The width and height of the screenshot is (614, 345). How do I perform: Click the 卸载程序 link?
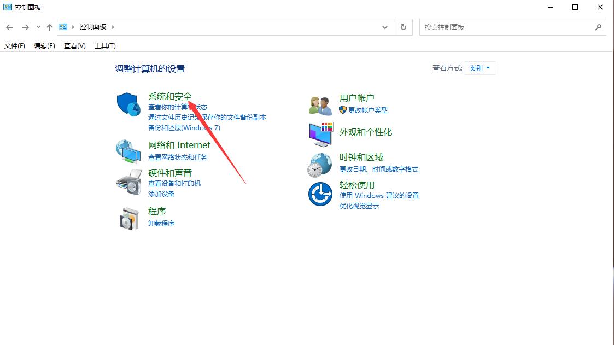[161, 224]
